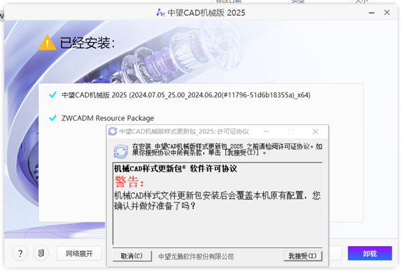Minimize the 中望CAD机械版 2025 installer window

click(371, 13)
